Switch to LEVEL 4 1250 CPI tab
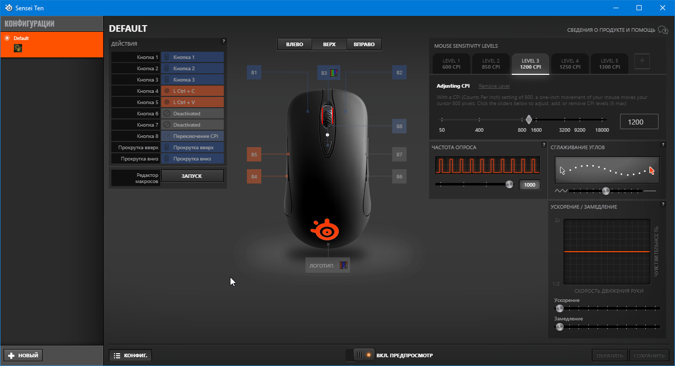The image size is (675, 366). tap(570, 64)
